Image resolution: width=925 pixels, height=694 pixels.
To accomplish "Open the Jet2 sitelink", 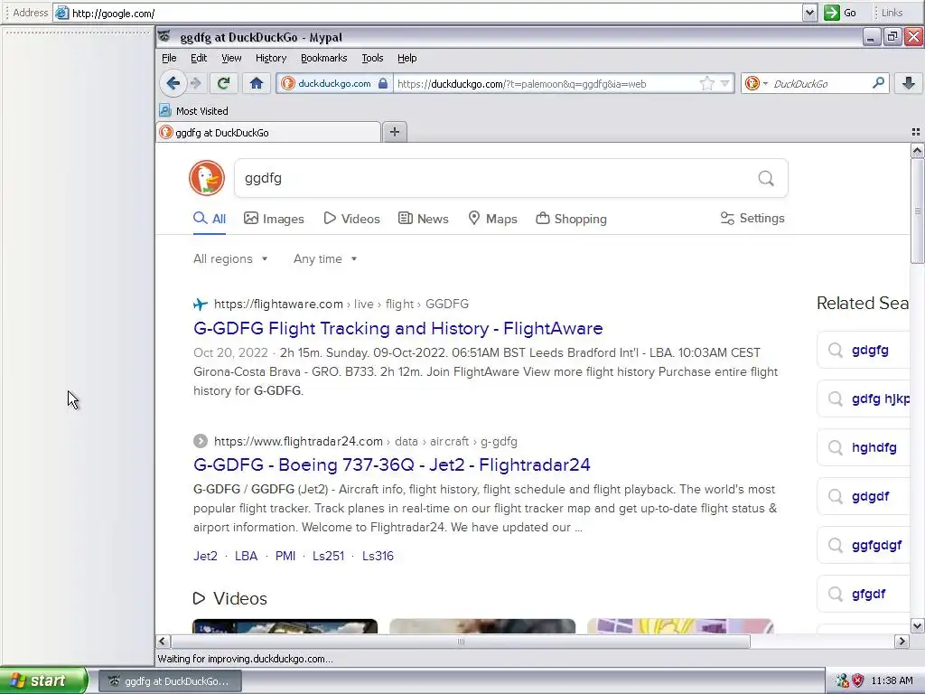I will [x=205, y=556].
